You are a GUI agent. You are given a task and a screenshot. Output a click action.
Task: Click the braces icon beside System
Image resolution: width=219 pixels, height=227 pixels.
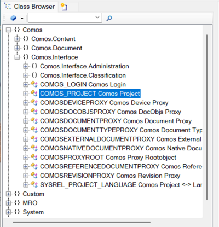coord(17,212)
